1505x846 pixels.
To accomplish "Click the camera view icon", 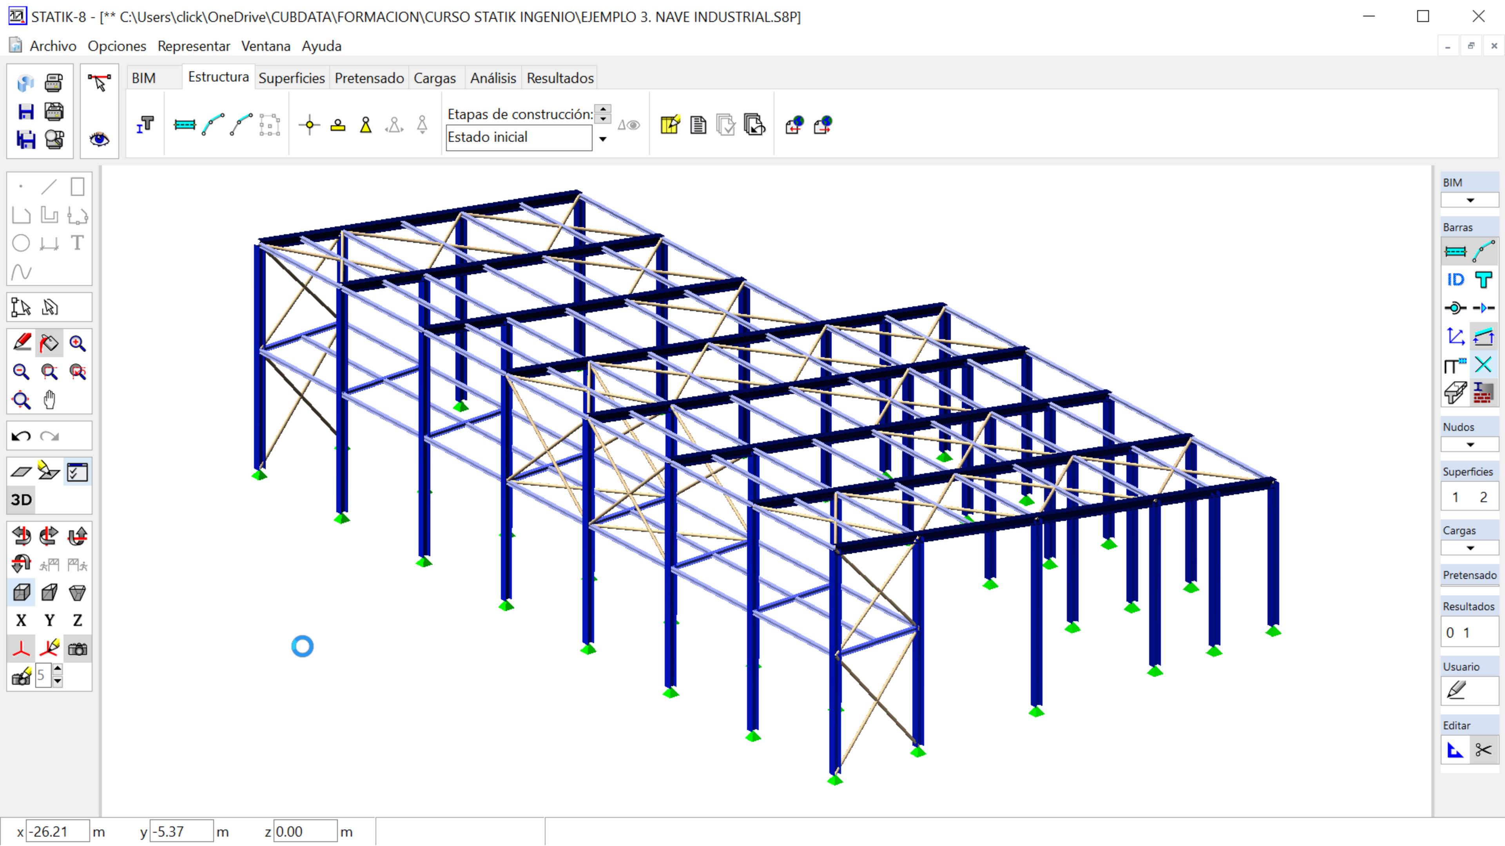I will (x=77, y=649).
